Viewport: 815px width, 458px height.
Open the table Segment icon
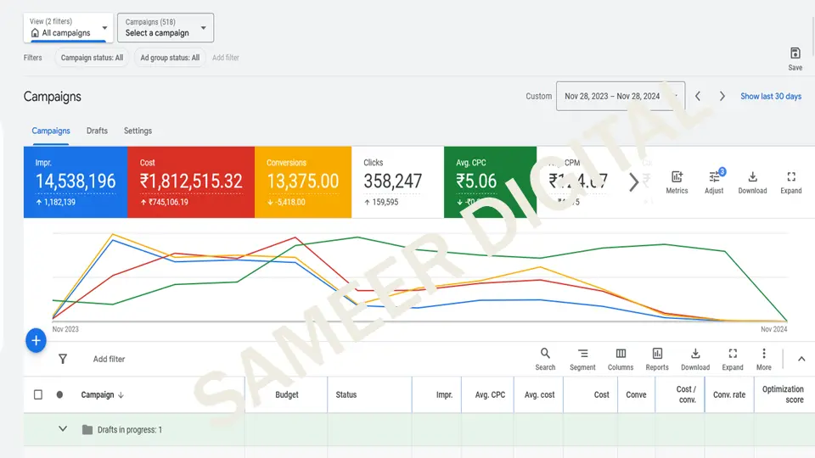[582, 354]
